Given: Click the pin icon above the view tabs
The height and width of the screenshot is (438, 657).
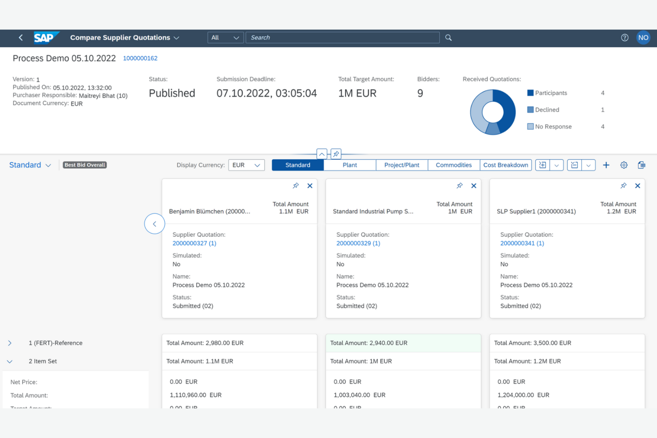Looking at the screenshot, I should [336, 154].
